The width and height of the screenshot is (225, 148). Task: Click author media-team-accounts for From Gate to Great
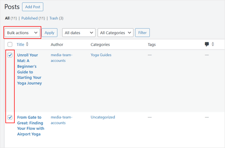click(x=61, y=120)
